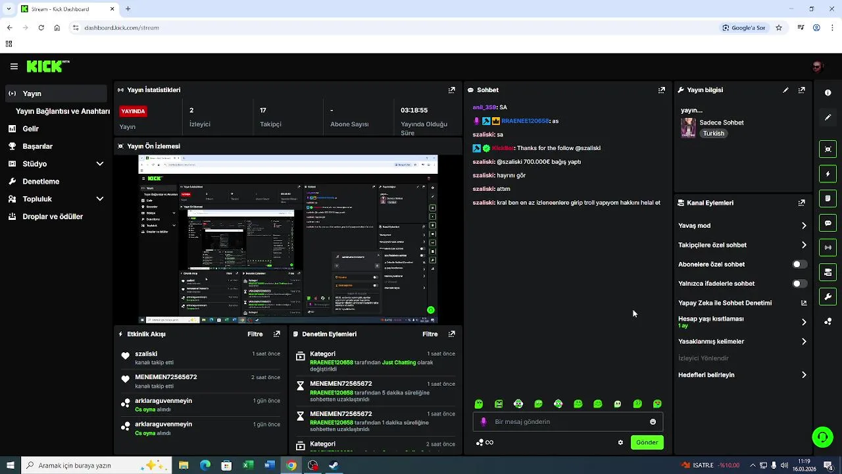Pop out the Yayın bilgisi panel
Viewport: 842px width, 474px height.
801,90
